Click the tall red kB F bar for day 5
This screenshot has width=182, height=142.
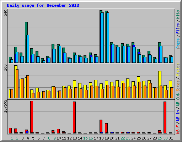click(x=32, y=117)
